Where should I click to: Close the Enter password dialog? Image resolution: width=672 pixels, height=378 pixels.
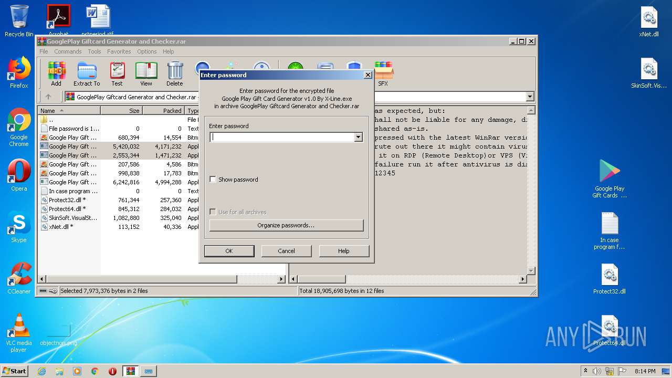368,75
